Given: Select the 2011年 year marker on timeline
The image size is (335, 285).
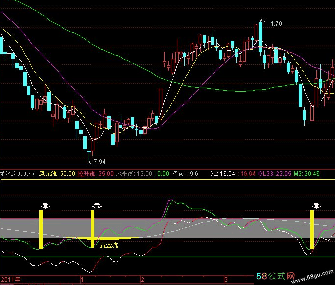Looking at the screenshot, I should (11, 279).
